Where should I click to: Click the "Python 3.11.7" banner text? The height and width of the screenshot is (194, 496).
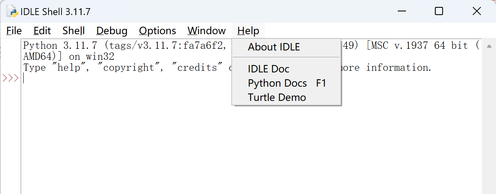[60, 46]
